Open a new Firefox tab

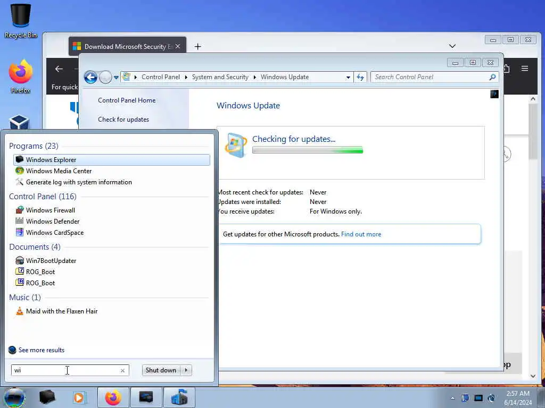pyautogui.click(x=198, y=47)
